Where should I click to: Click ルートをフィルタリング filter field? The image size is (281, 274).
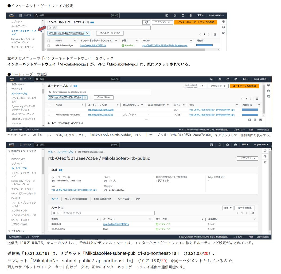click(x=103, y=213)
